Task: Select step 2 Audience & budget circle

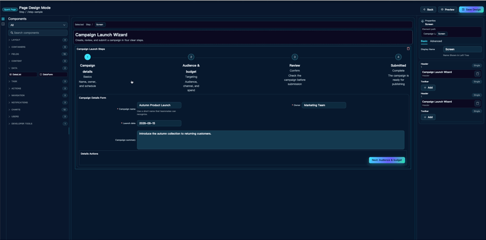Action: 191,57
